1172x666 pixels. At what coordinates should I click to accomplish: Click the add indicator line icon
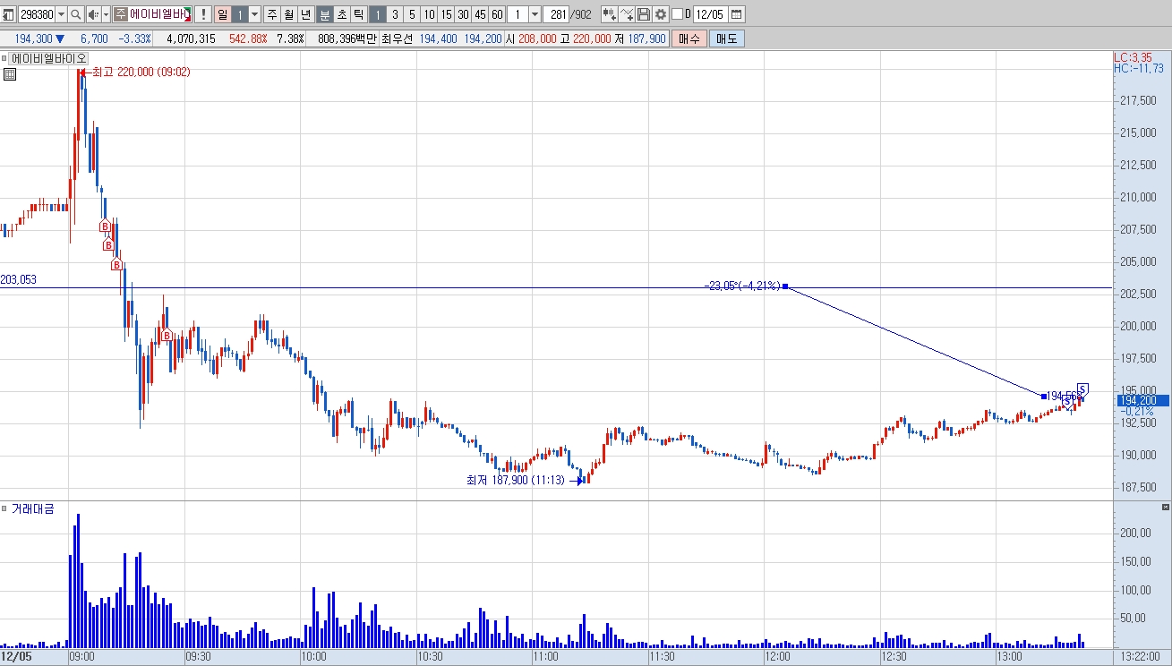tap(627, 14)
